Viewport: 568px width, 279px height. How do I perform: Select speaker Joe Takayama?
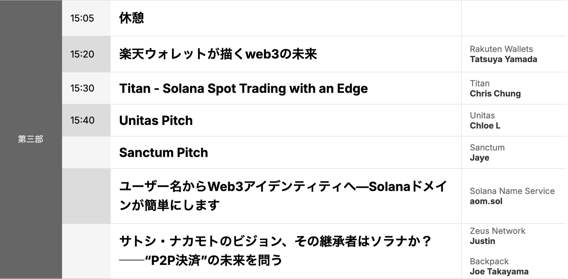click(x=499, y=272)
